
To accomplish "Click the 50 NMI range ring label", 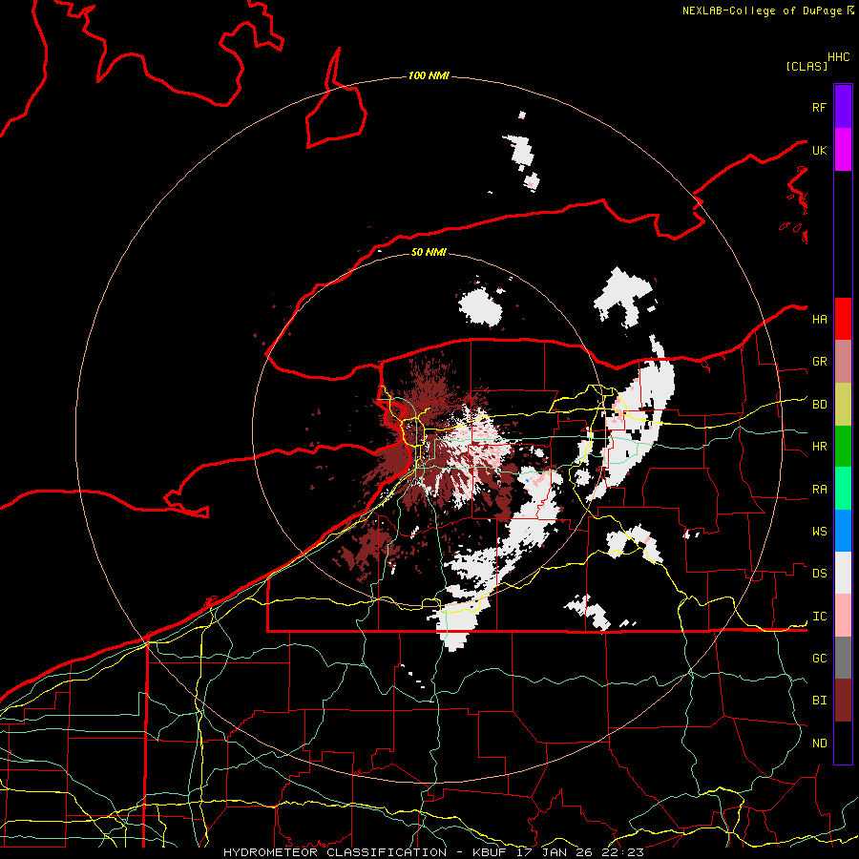I will [429, 252].
